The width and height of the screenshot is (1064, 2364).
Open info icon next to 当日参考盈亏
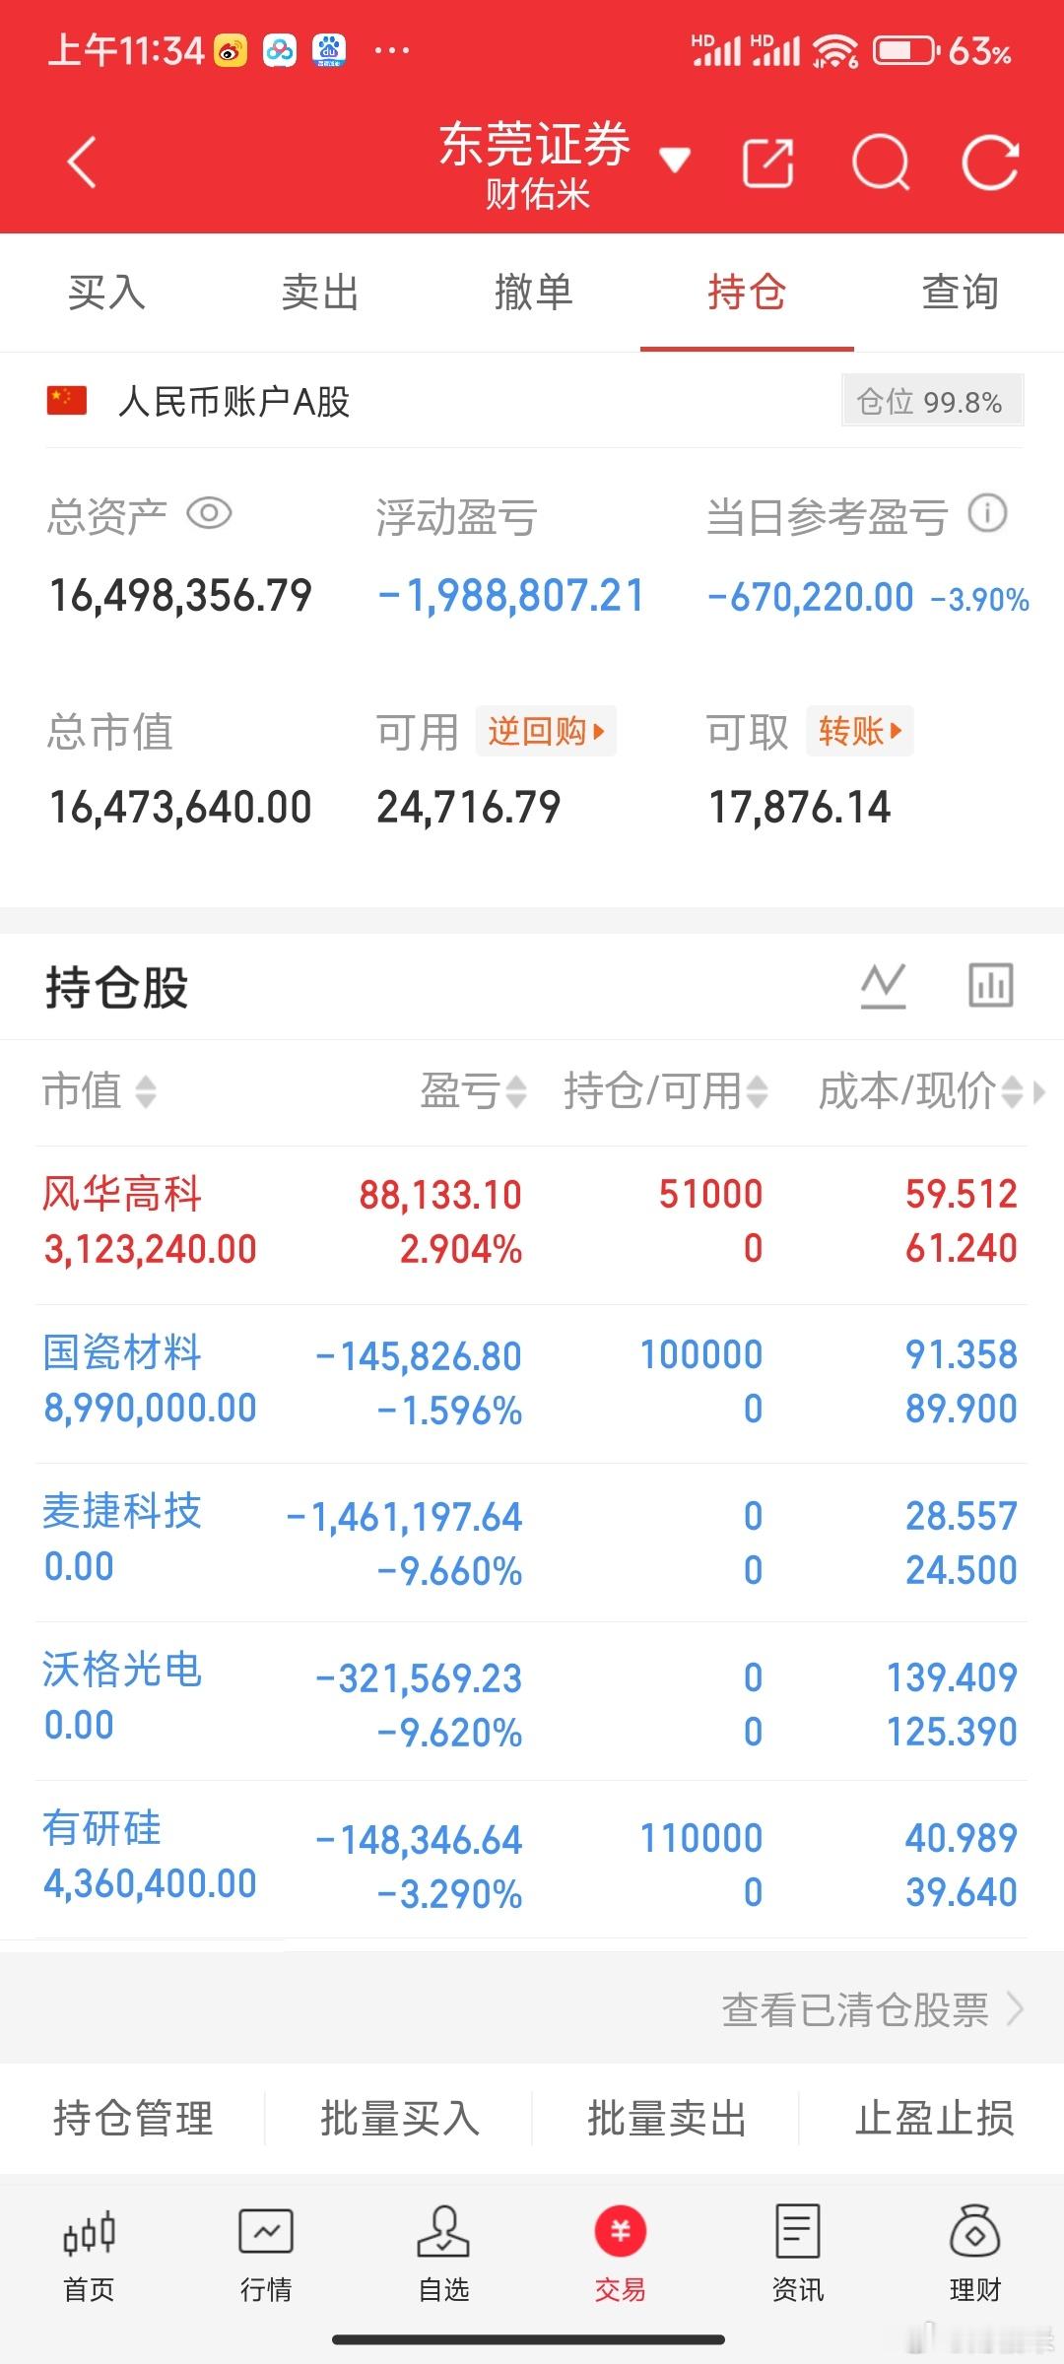(987, 513)
